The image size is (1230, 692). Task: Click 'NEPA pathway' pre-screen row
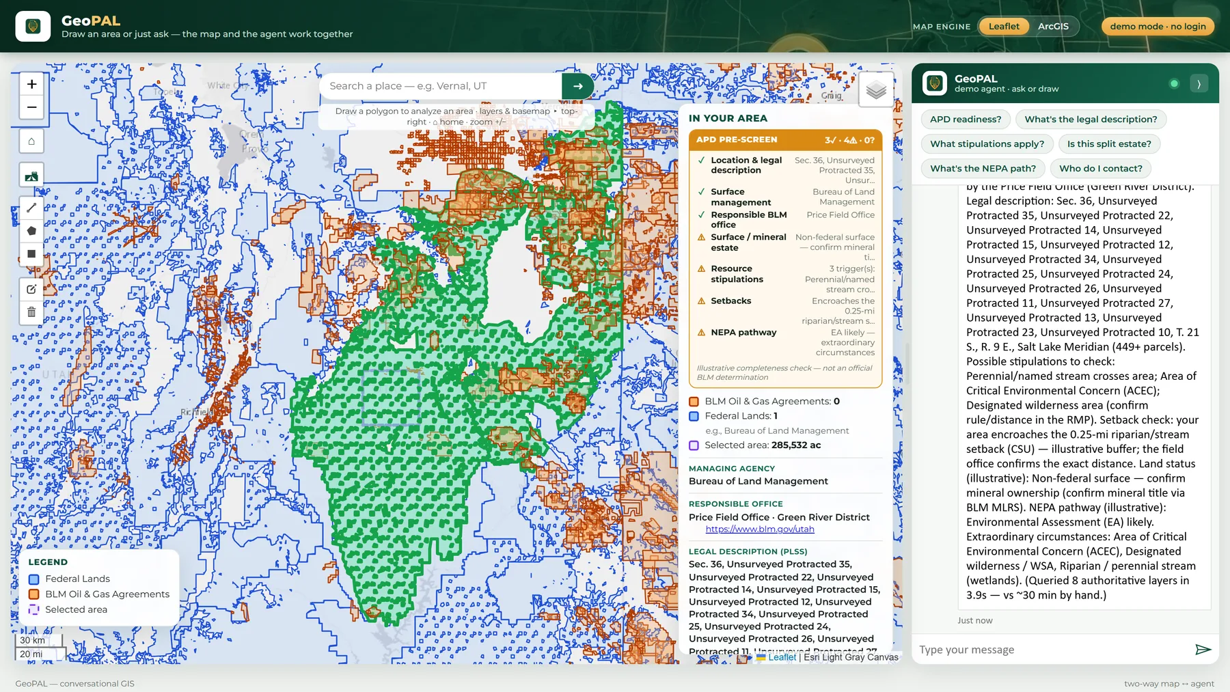pos(785,342)
